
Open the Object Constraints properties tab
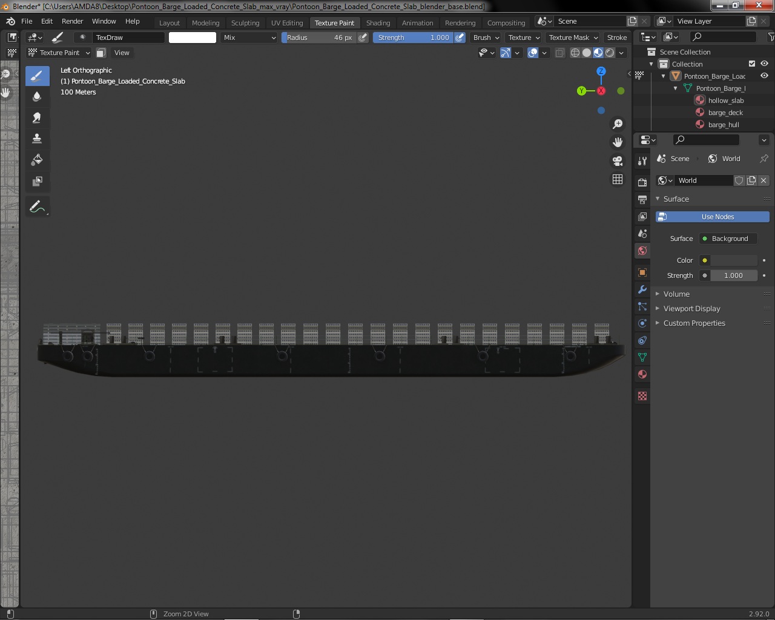point(642,340)
